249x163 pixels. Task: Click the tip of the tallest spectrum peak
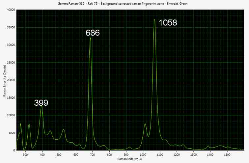(154, 19)
